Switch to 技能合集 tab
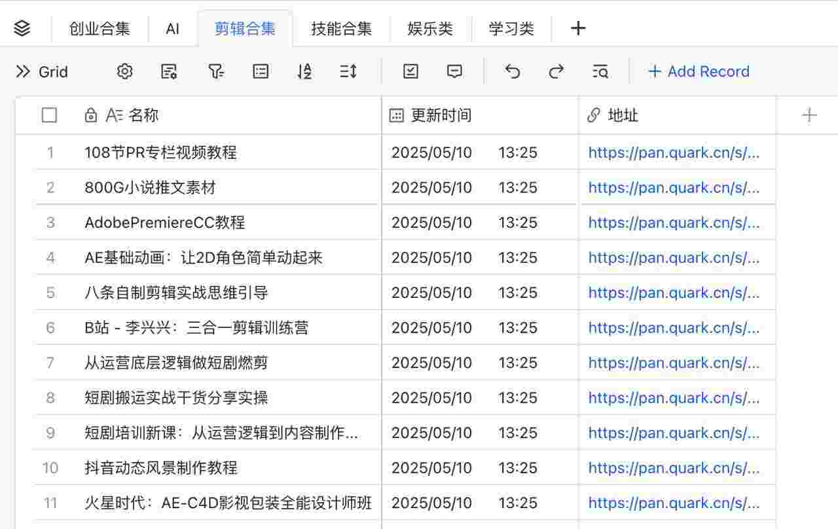This screenshot has width=838, height=529. click(341, 28)
